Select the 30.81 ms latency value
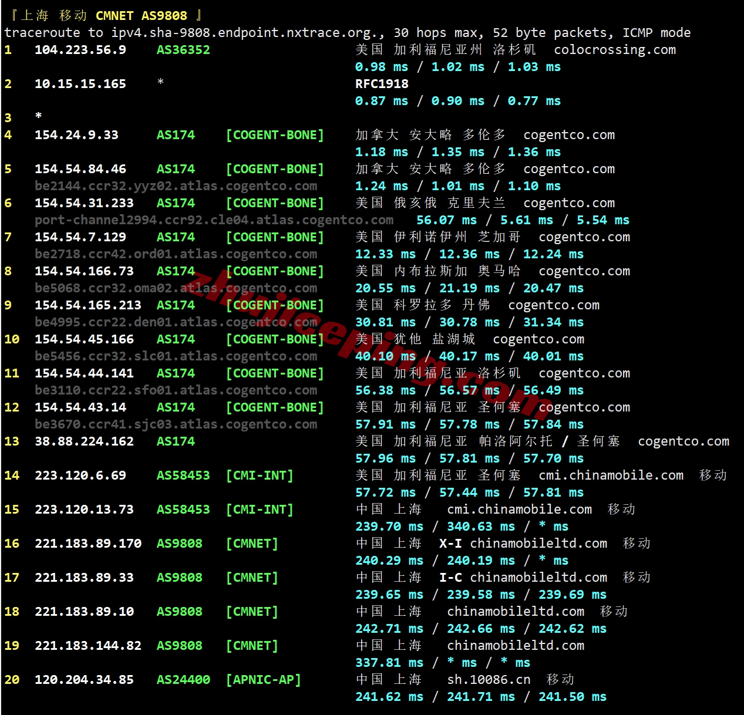Screen dimensions: 744x715 (x=385, y=322)
